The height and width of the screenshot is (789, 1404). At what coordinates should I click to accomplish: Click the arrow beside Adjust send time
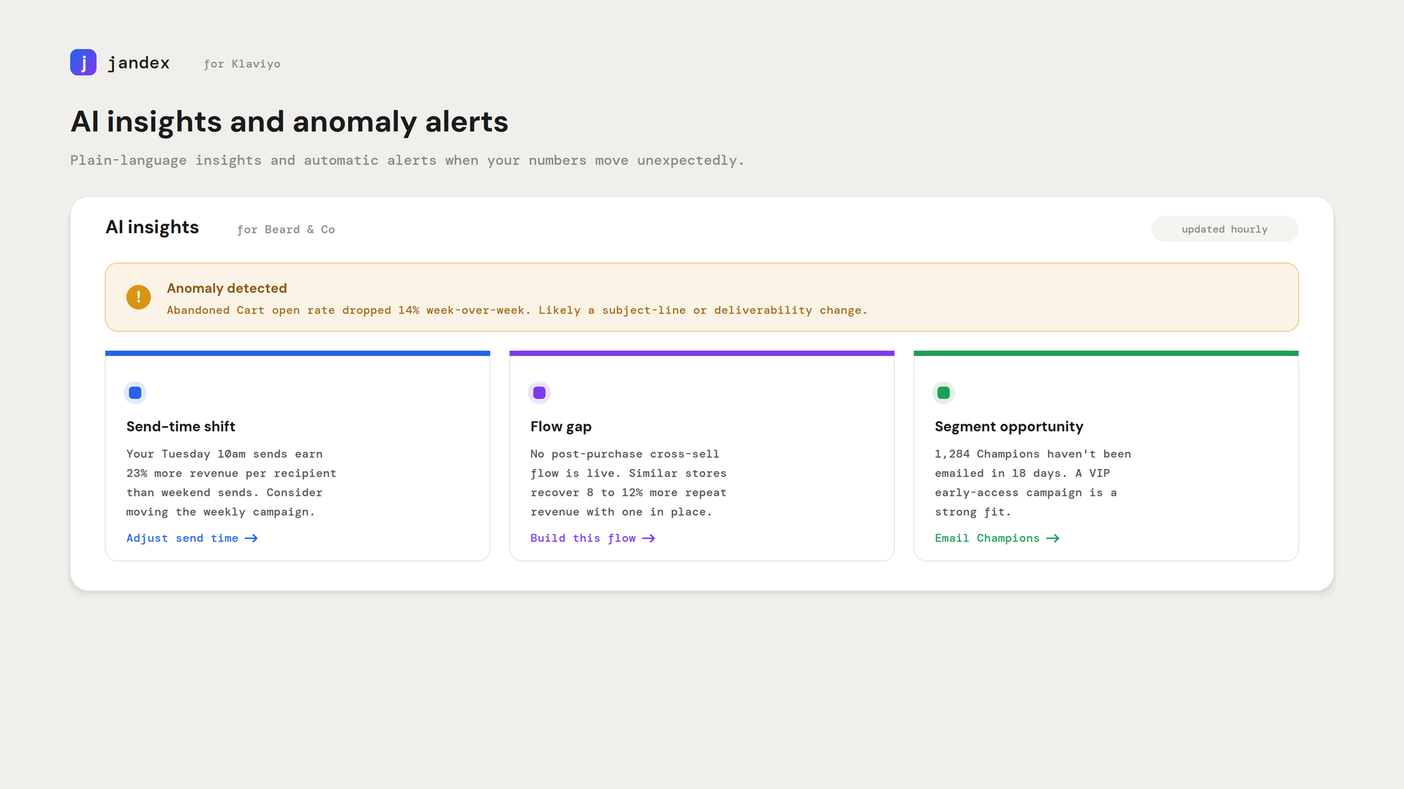pyautogui.click(x=252, y=538)
